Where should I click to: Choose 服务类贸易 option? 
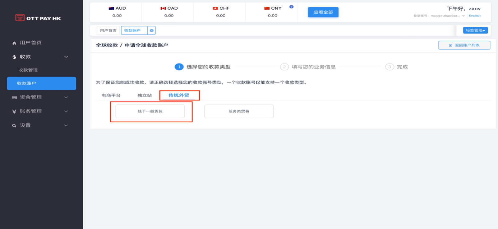239,111
